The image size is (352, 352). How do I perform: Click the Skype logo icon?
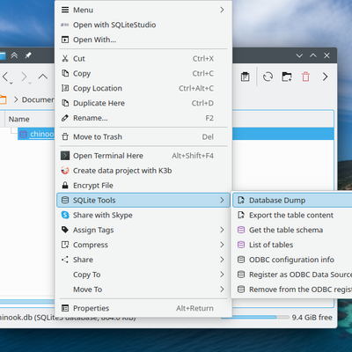pos(65,215)
